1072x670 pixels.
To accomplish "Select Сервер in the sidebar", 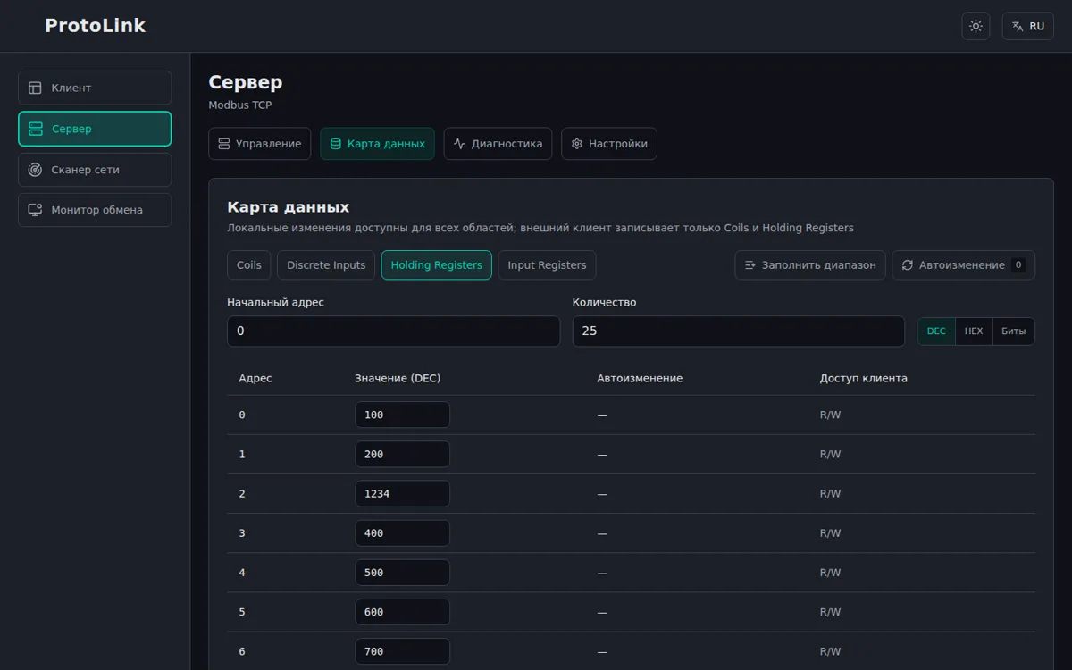I will (95, 129).
